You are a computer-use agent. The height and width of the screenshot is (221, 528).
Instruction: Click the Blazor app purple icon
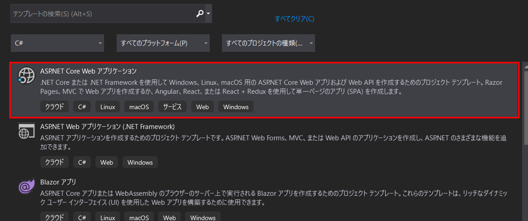tap(26, 186)
